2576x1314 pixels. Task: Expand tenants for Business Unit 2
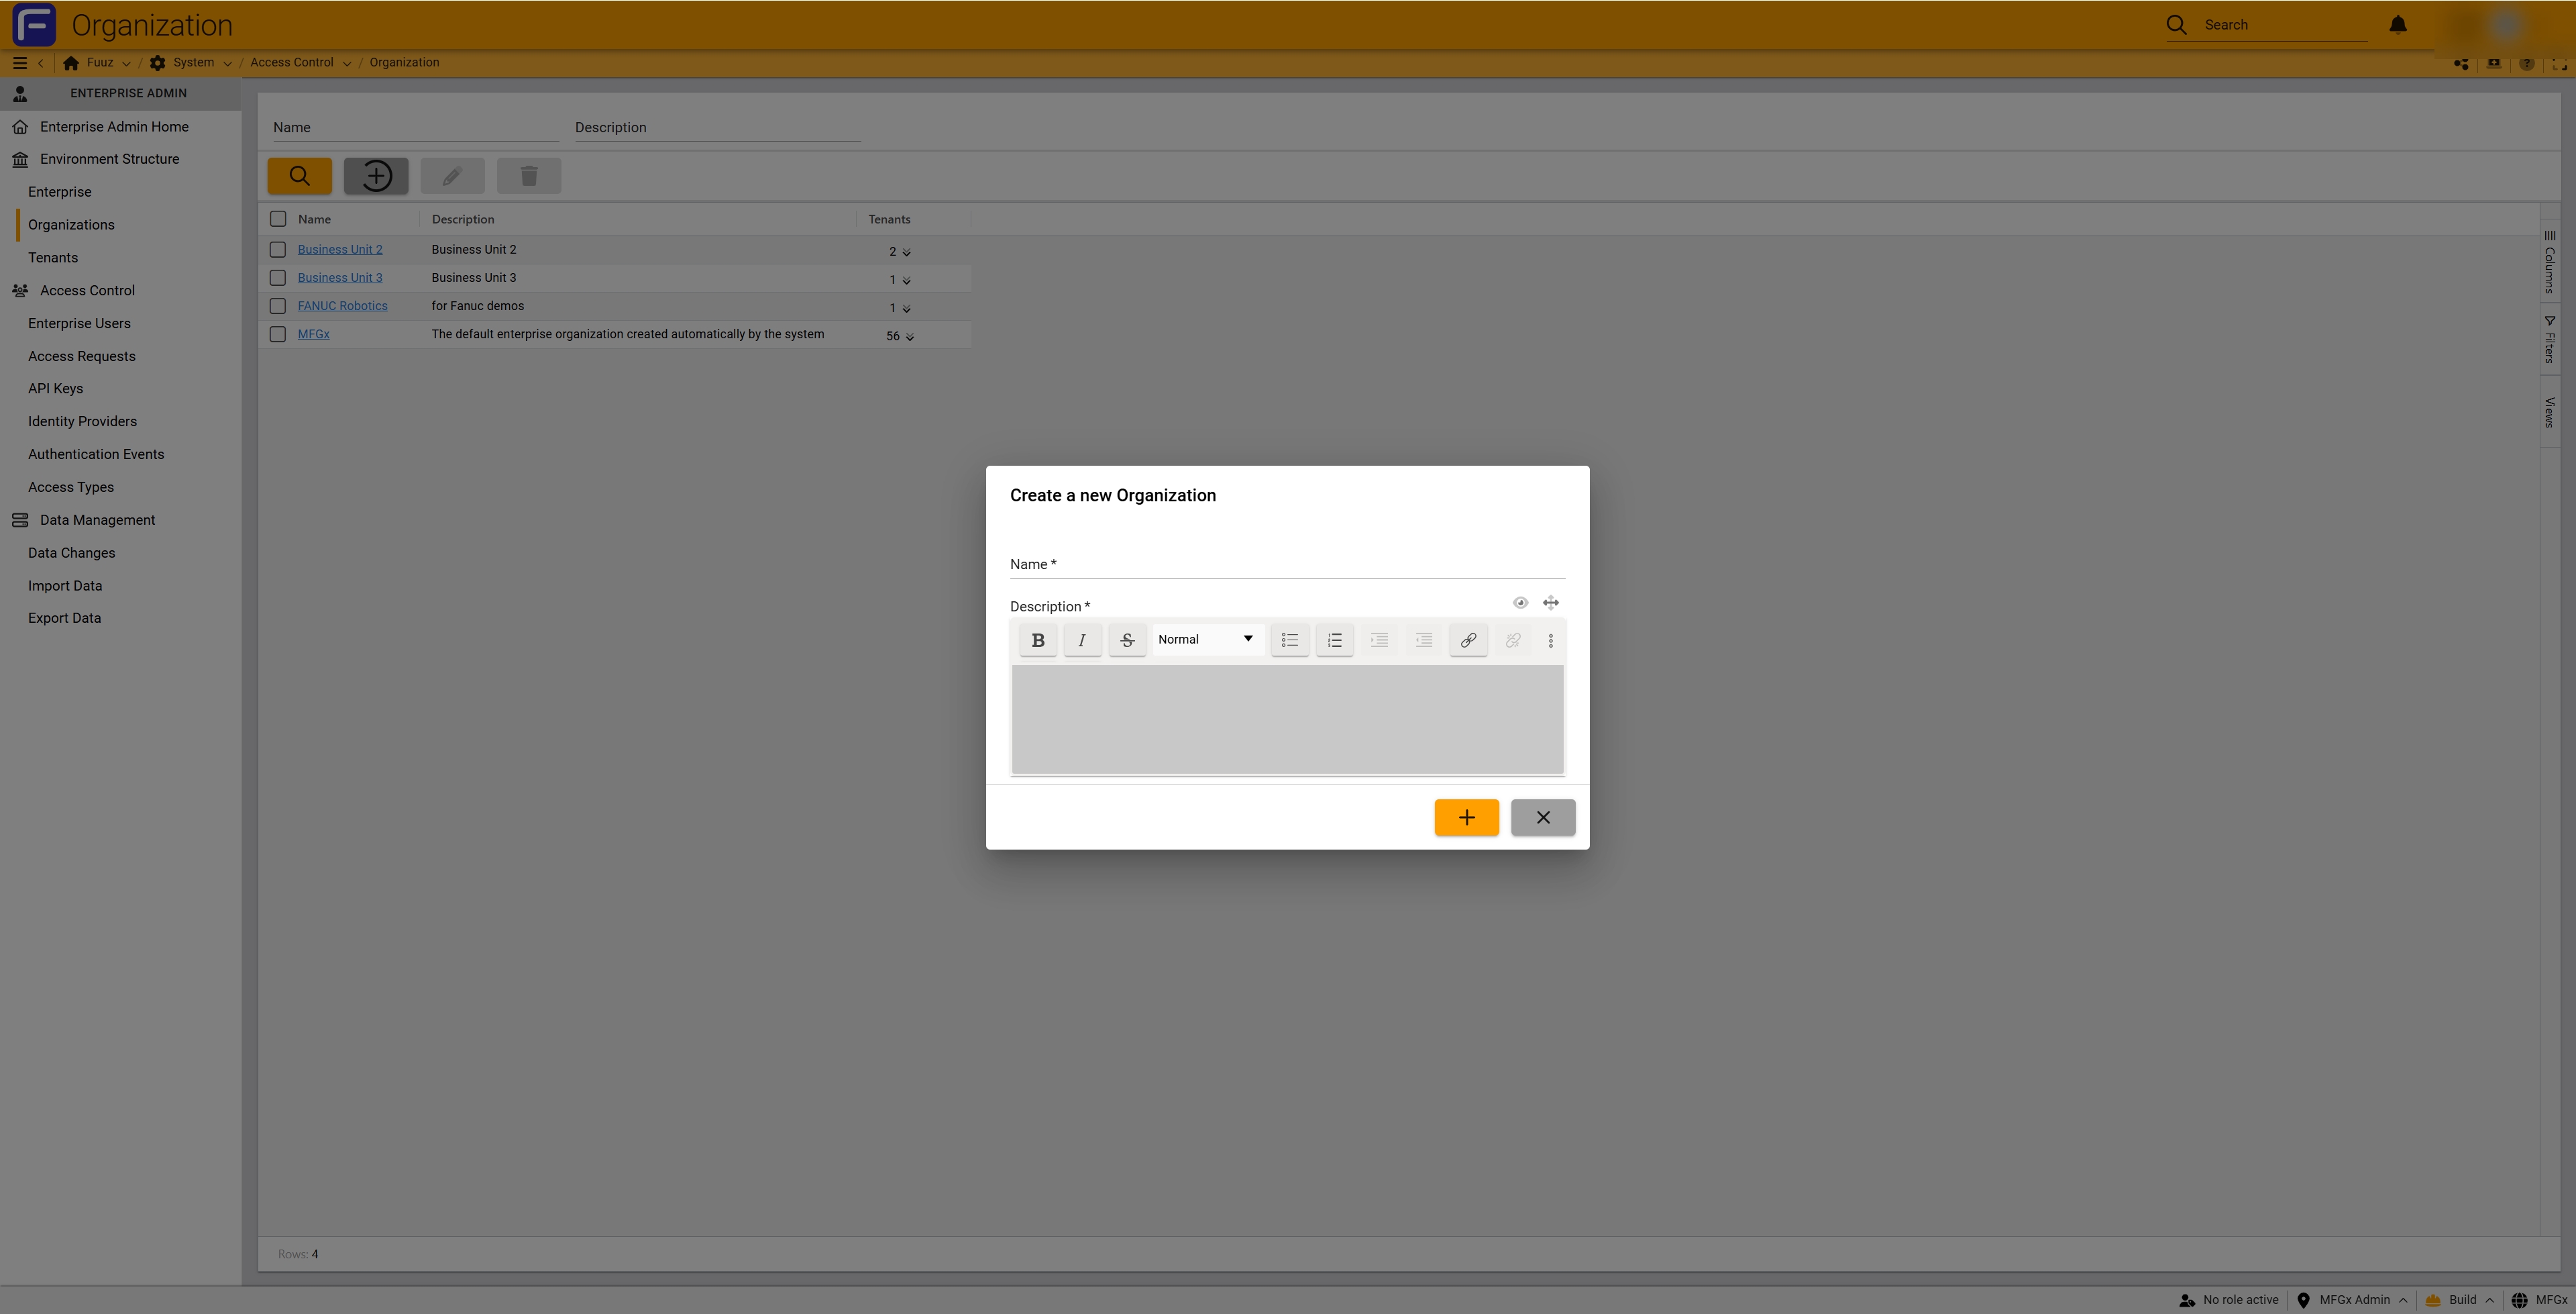click(x=906, y=252)
